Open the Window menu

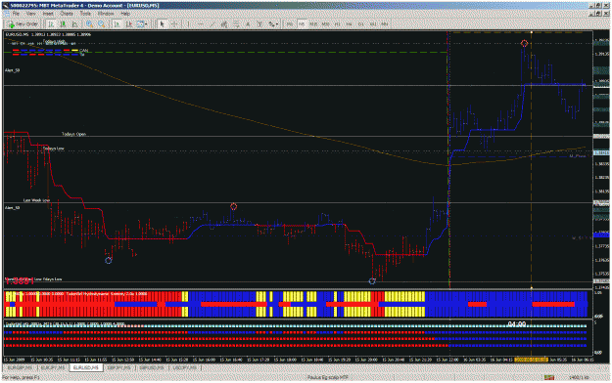(106, 14)
